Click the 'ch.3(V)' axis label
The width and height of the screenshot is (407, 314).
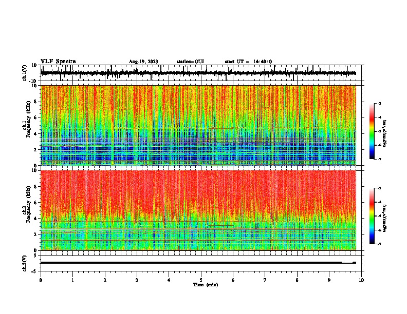coord(25,263)
